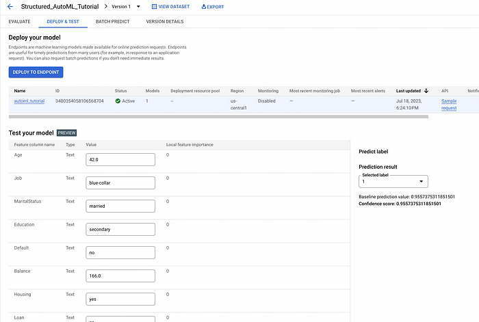Open the automl_tutorial endpoint link
The height and width of the screenshot is (322, 479).
[29, 101]
